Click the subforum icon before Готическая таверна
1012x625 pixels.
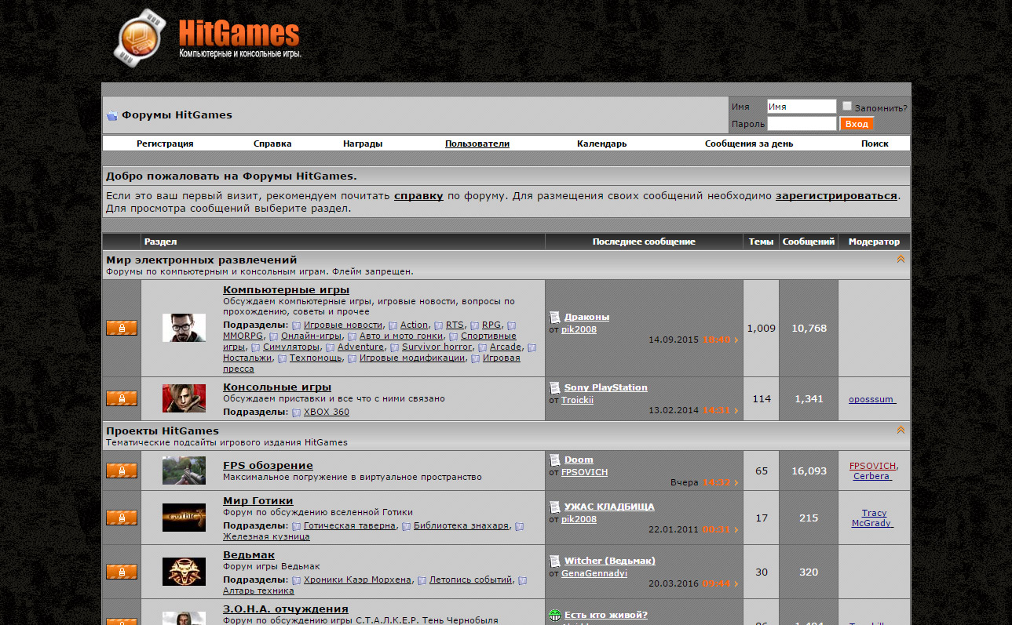click(x=296, y=526)
